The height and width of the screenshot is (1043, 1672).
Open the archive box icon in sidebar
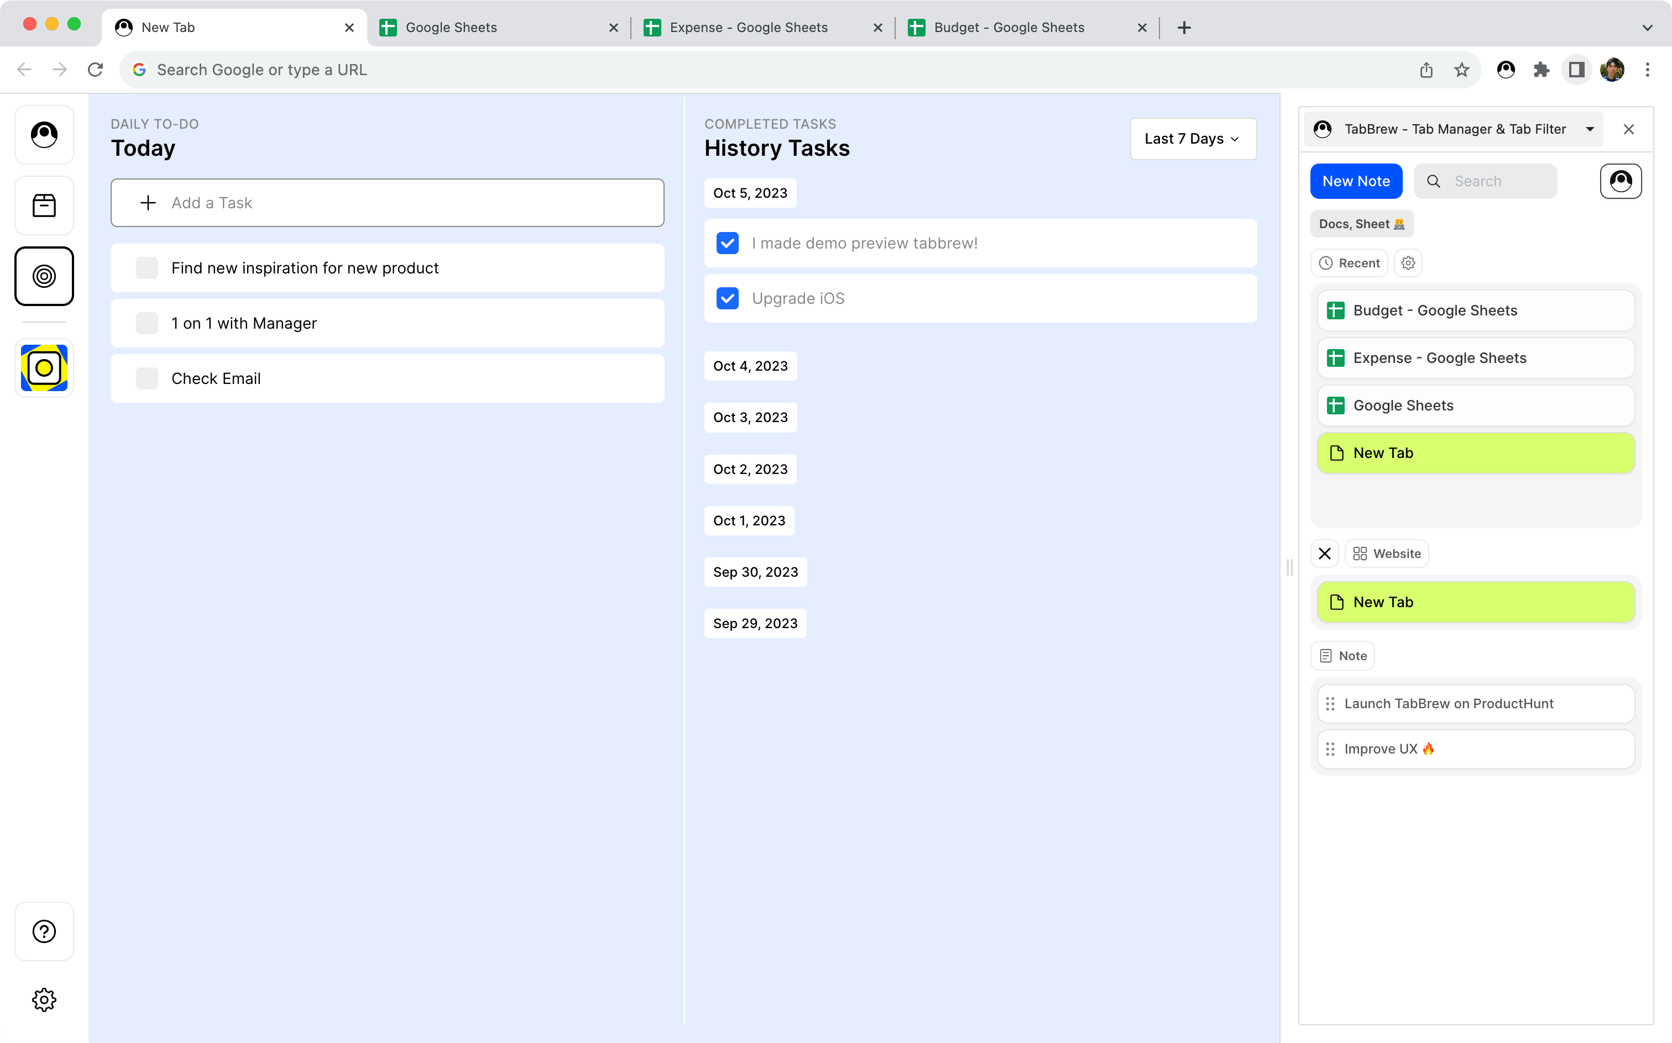pos(44,205)
